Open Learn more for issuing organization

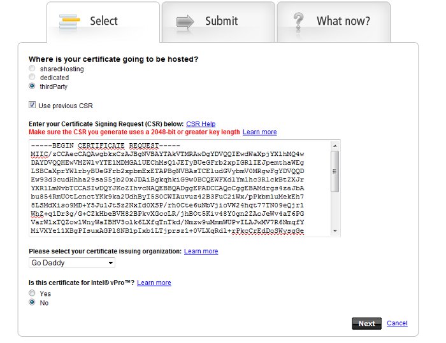pyautogui.click(x=201, y=251)
